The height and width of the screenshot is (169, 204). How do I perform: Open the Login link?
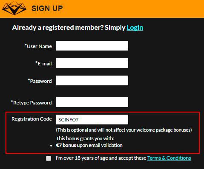[x=135, y=28]
